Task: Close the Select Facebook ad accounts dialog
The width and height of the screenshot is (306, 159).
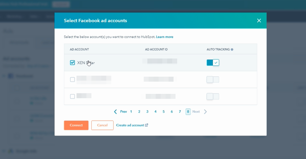Action: tap(259, 20)
